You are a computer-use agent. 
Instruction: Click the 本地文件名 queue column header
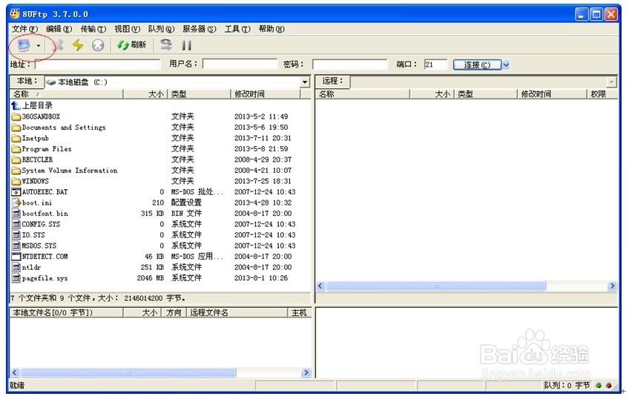click(66, 312)
